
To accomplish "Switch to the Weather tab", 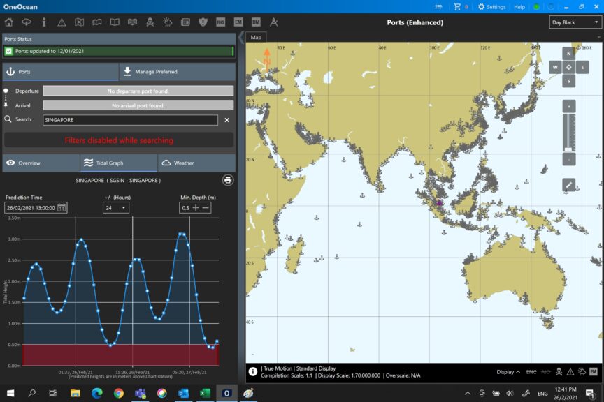I will tap(196, 163).
